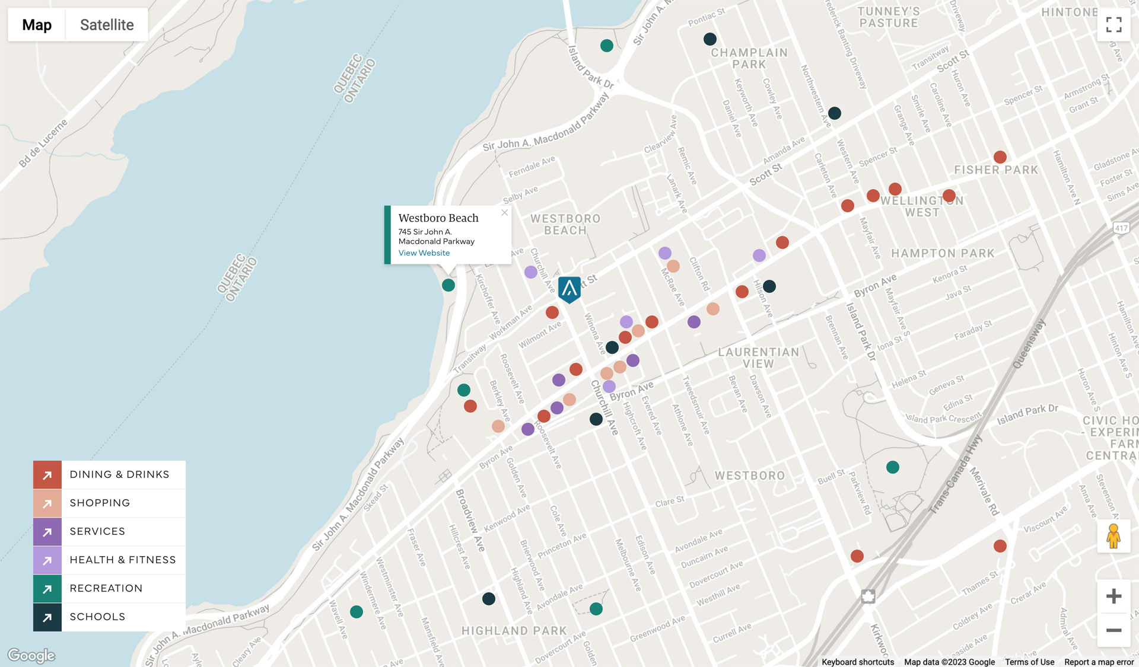Toggle the Shopping category filter

(x=100, y=503)
